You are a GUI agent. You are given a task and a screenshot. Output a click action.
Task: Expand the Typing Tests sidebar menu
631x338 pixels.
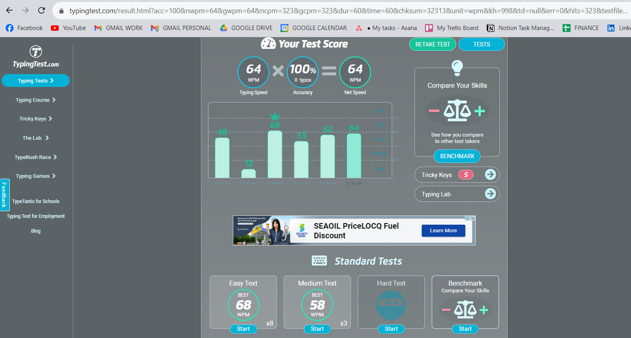coord(36,80)
